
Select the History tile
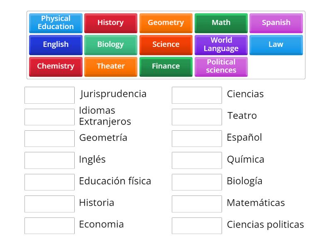click(111, 23)
